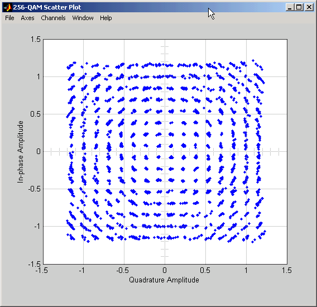Open the Channels menu
Image resolution: width=317 pixels, height=307 pixels.
point(53,18)
